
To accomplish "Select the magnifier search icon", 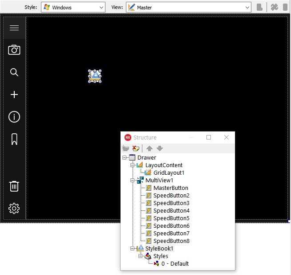I will coord(14,72).
